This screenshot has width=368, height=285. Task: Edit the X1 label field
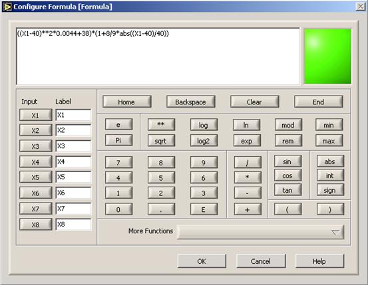73,115
